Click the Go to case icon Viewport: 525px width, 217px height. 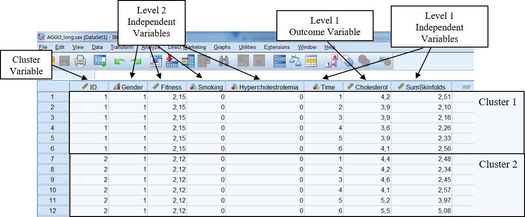[156, 61]
